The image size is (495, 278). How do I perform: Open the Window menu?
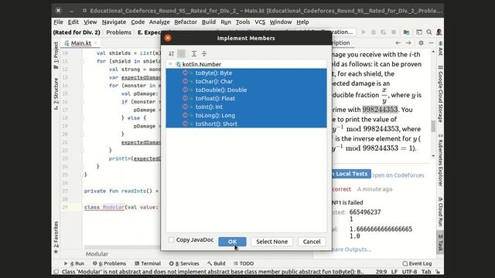pyautogui.click(x=281, y=22)
